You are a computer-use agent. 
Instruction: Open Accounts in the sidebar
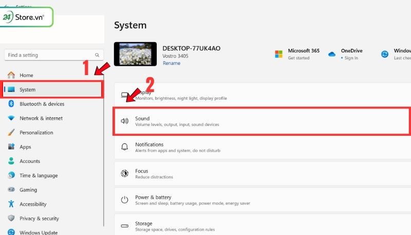coord(53,161)
